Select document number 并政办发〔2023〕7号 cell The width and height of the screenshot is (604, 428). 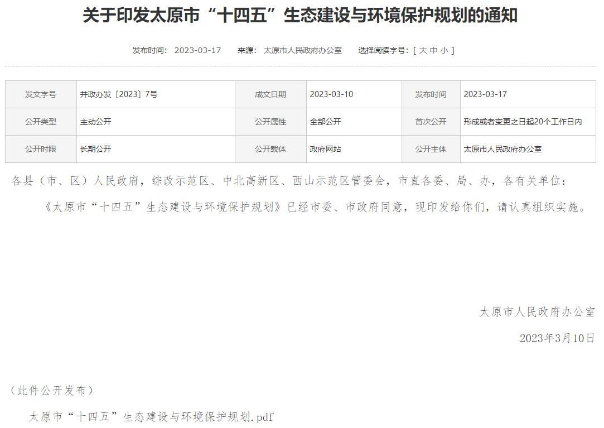[x=156, y=94]
